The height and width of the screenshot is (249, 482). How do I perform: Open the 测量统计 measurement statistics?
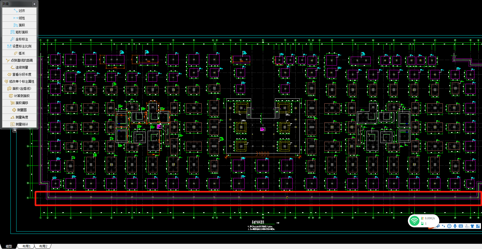coord(19,124)
